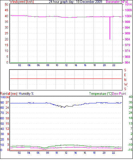Click the "974" barometer axis value
The width and height of the screenshot is (133, 162).
pyautogui.click(x=128, y=51)
